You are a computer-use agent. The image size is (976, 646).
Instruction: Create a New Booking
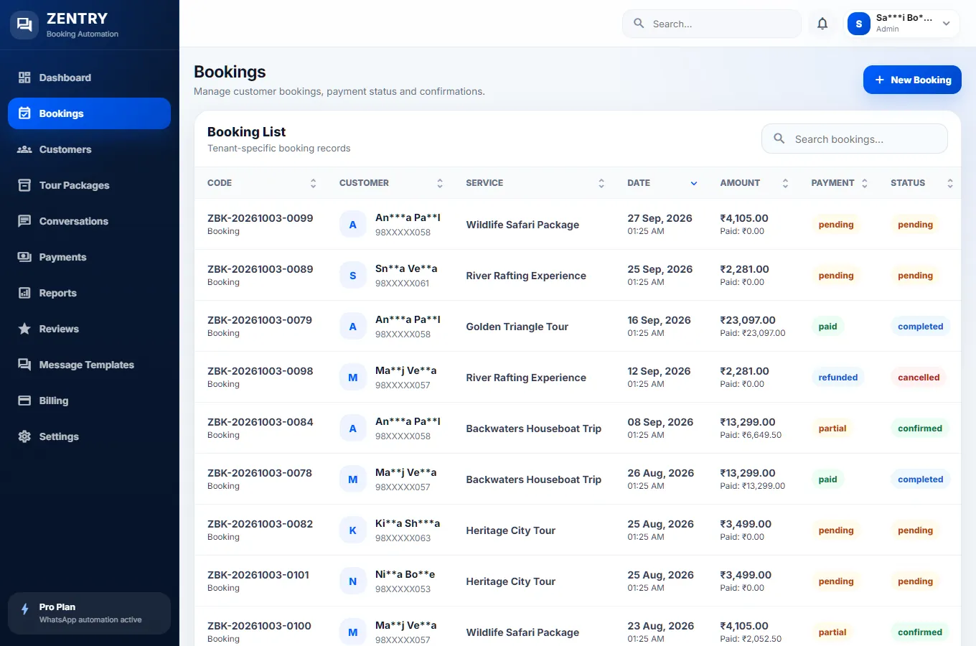point(912,80)
